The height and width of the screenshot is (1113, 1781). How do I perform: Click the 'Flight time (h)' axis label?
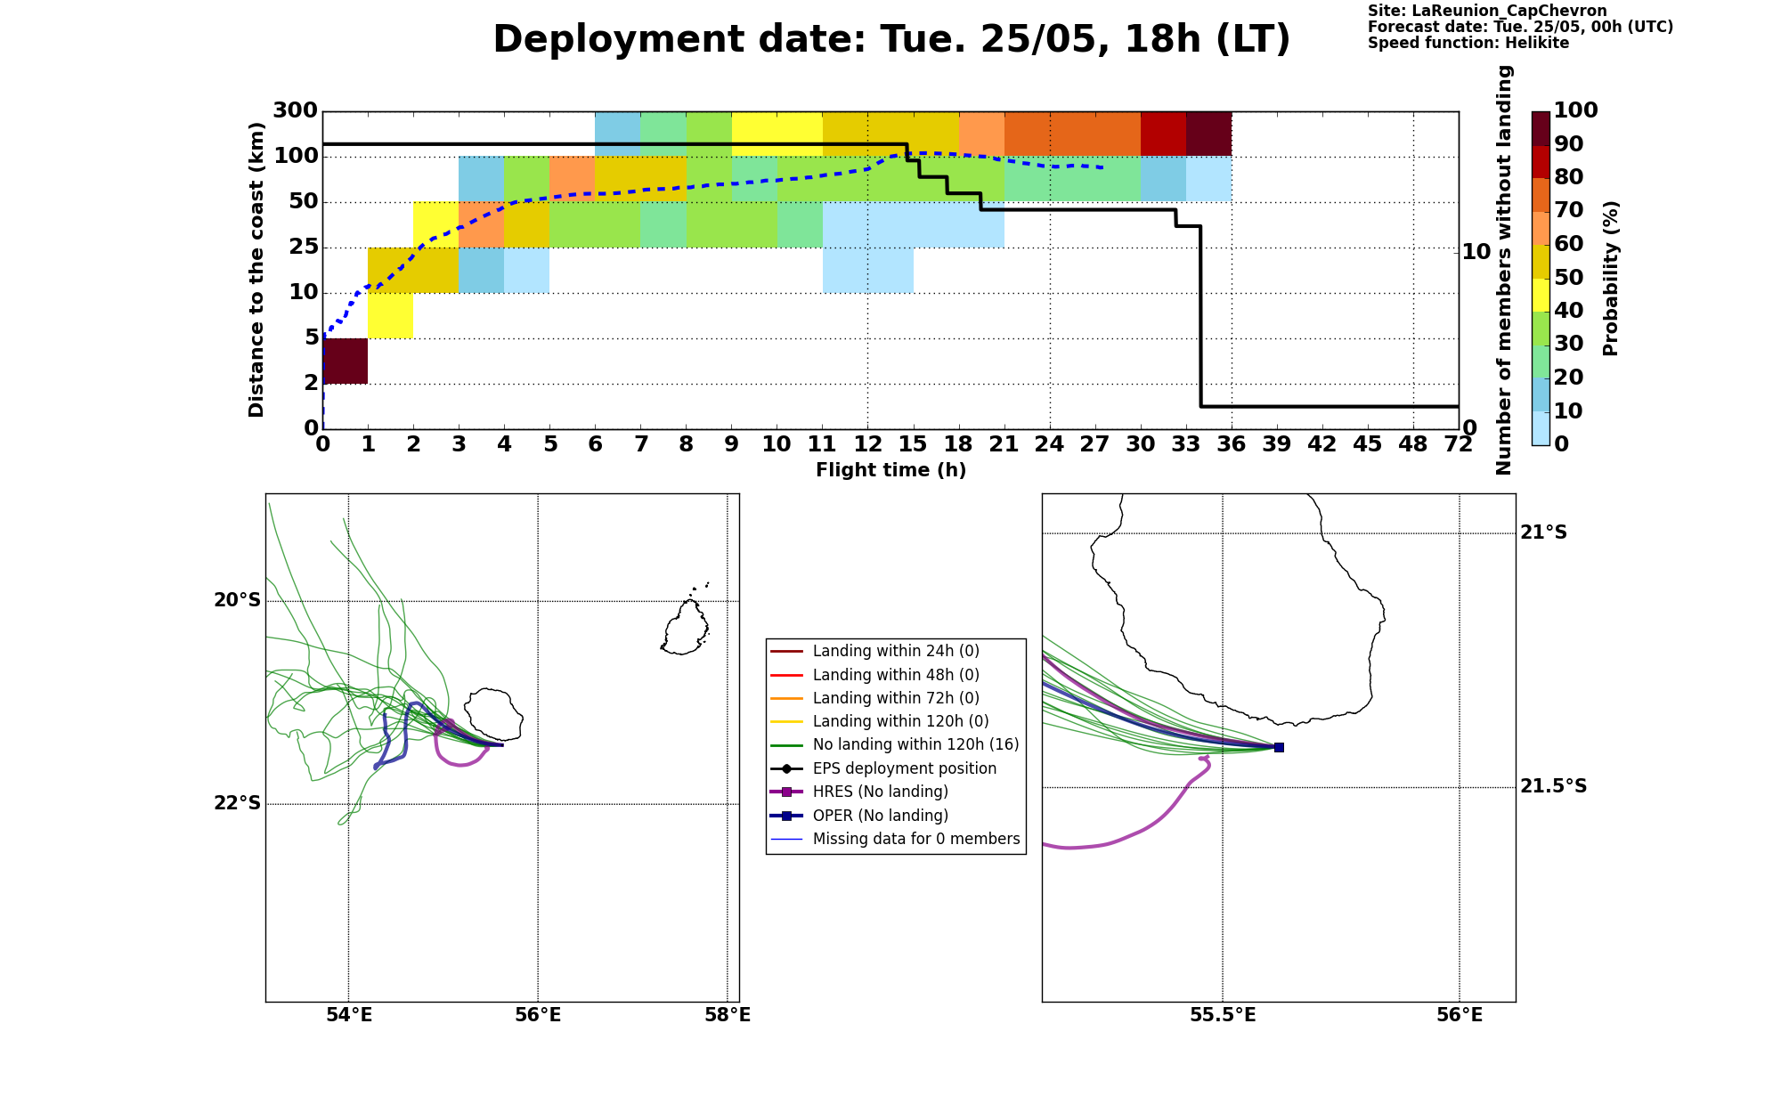click(x=890, y=470)
